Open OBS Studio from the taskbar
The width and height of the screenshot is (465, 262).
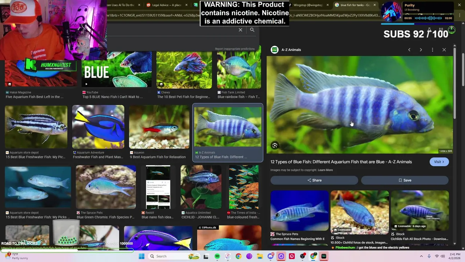(x=302, y=256)
